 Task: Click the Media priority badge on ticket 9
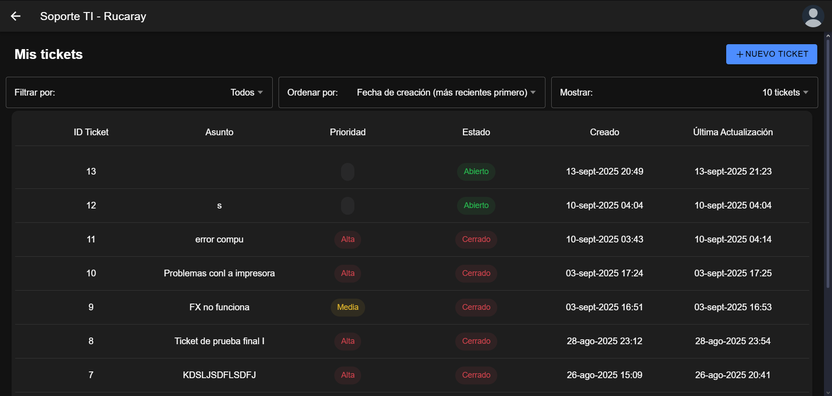pos(348,307)
